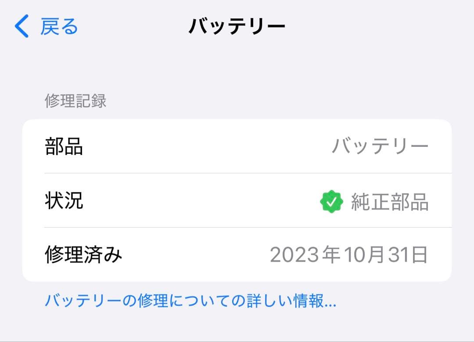Tap the 部品 row in repair record
The width and height of the screenshot is (474, 342).
click(237, 146)
